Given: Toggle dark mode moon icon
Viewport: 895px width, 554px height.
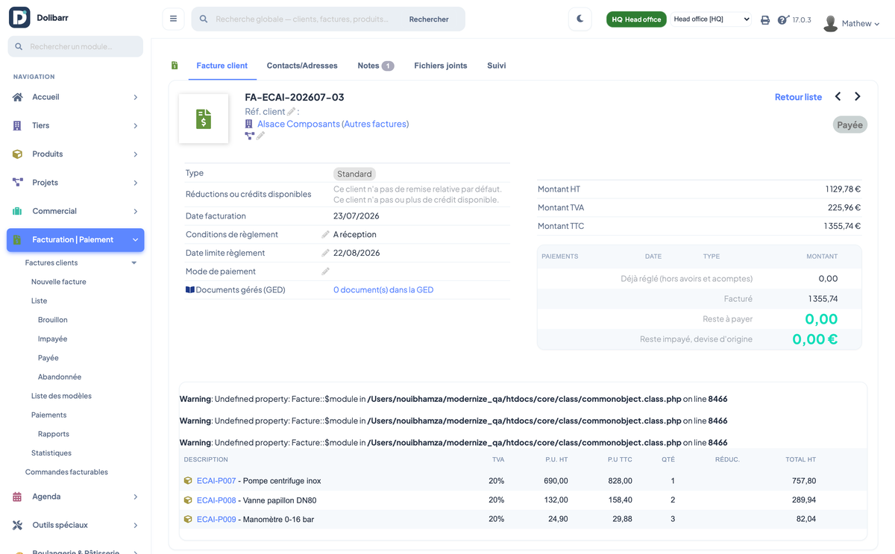Looking at the screenshot, I should coord(580,19).
